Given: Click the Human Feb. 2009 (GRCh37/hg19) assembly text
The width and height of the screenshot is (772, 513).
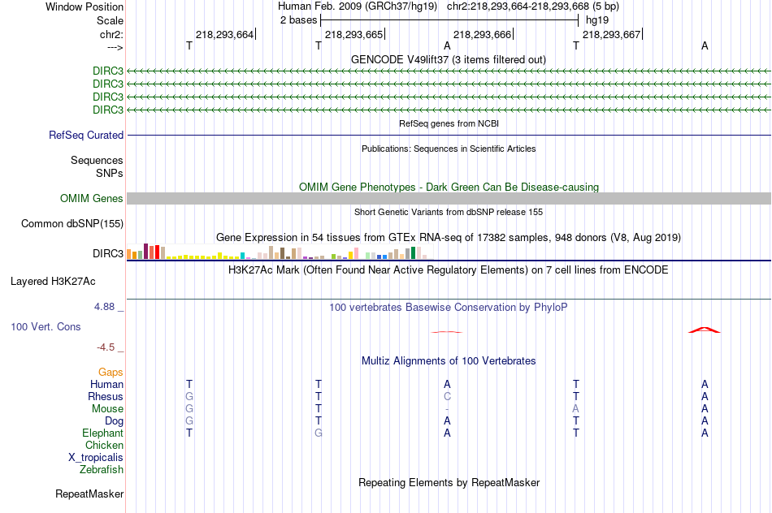Looking at the screenshot, I should (x=358, y=6).
